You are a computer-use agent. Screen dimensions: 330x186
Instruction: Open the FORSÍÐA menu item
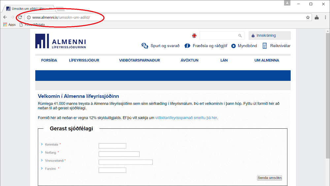(x=49, y=60)
